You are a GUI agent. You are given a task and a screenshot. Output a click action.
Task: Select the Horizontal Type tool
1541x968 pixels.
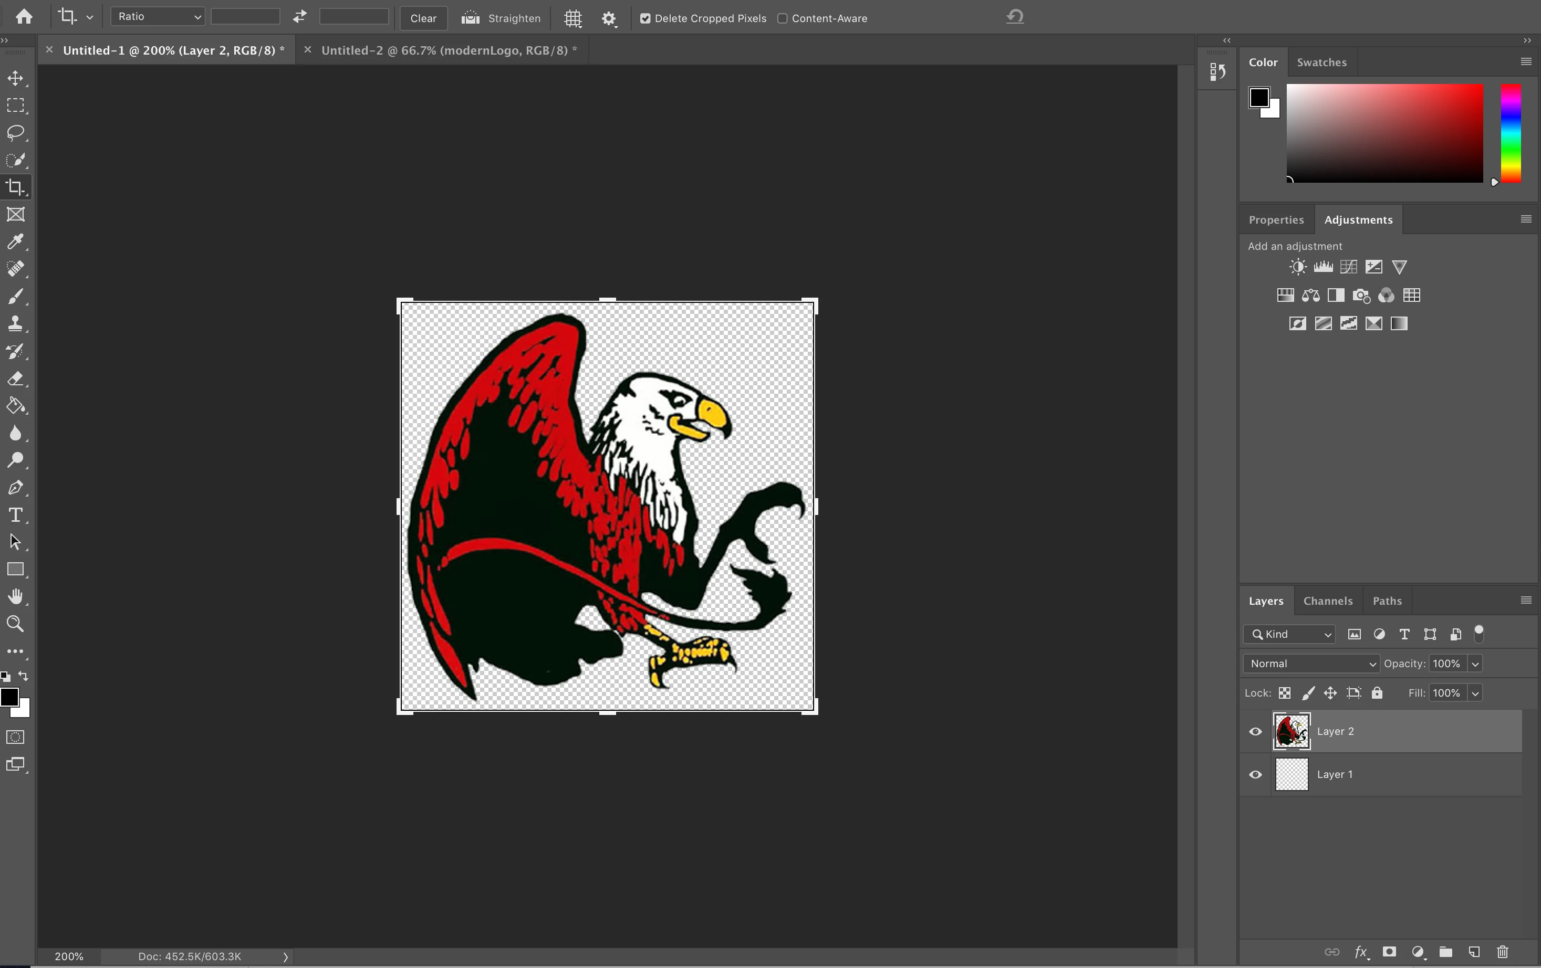15,515
